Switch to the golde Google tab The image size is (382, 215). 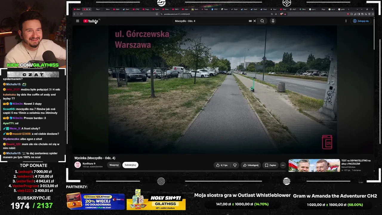click(x=341, y=9)
